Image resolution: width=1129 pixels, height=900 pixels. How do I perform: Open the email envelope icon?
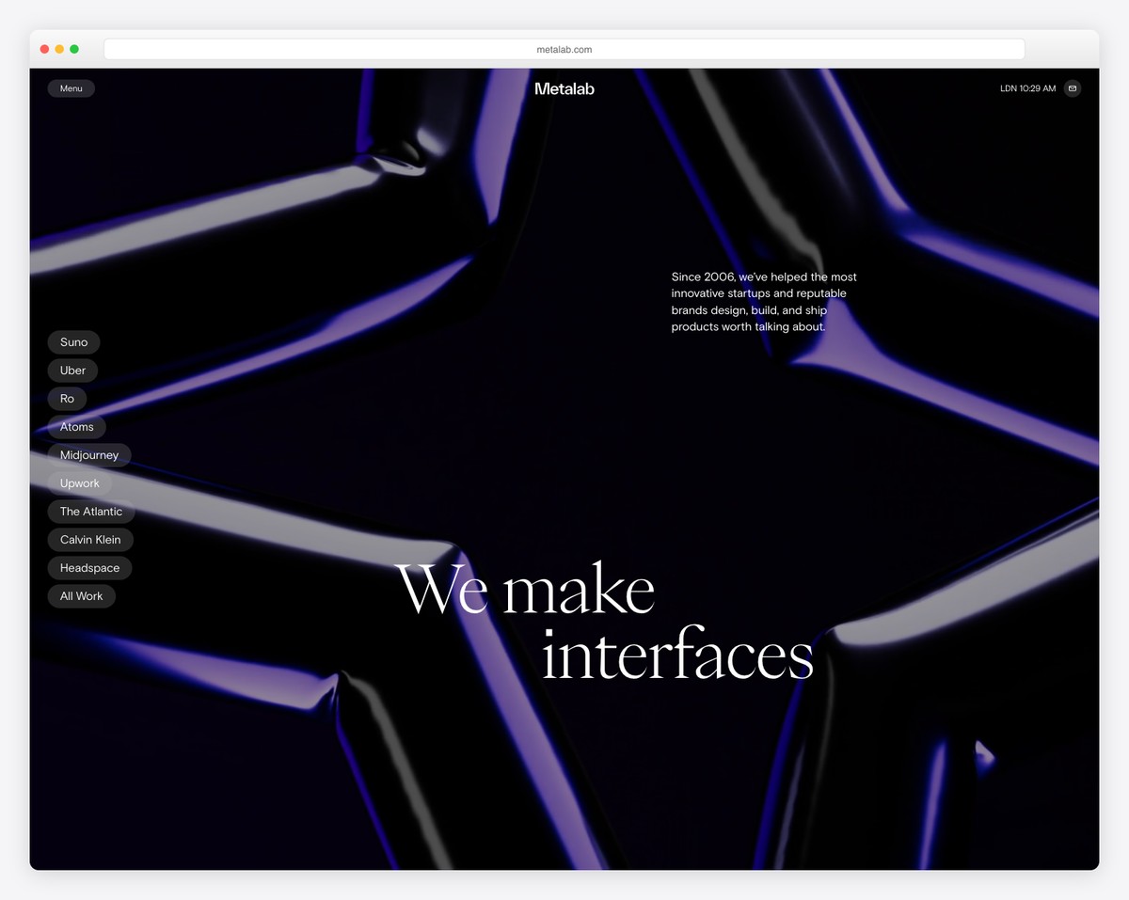click(1072, 88)
